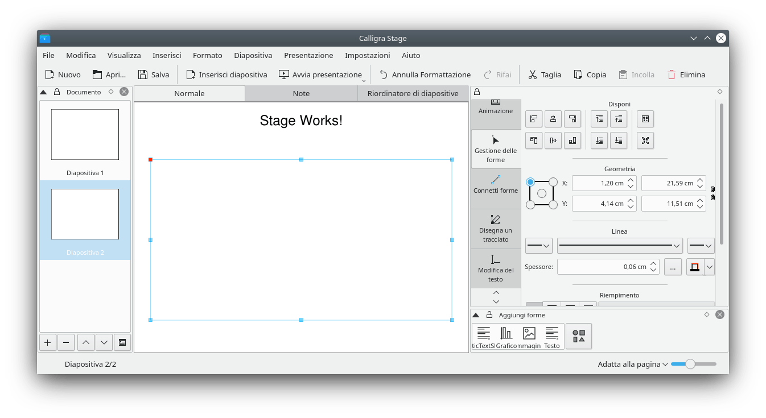The height and width of the screenshot is (418, 766).
Task: Select the Connetti forme tool
Action: (495, 185)
